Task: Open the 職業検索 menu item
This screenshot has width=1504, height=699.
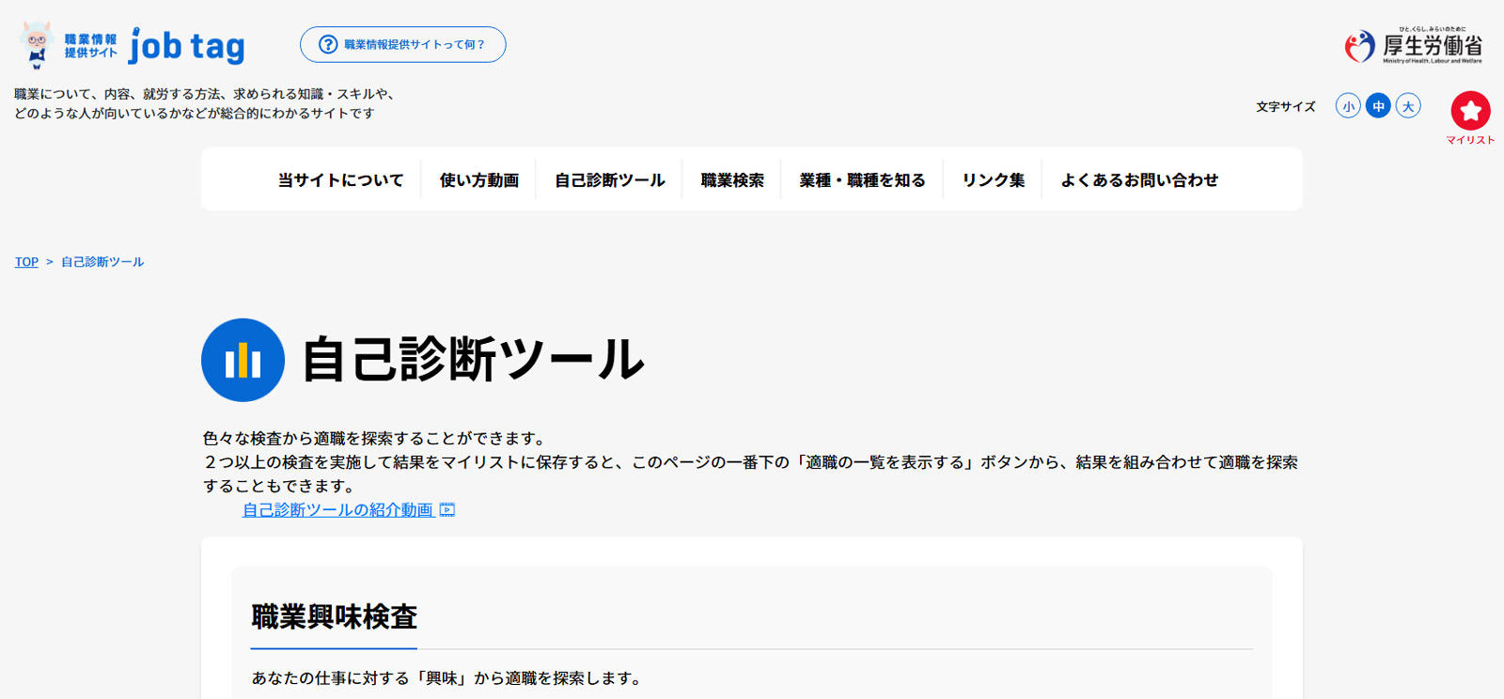Action: (732, 179)
